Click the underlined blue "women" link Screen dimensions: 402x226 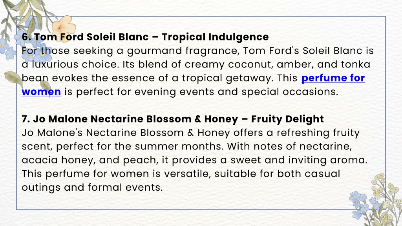point(41,92)
